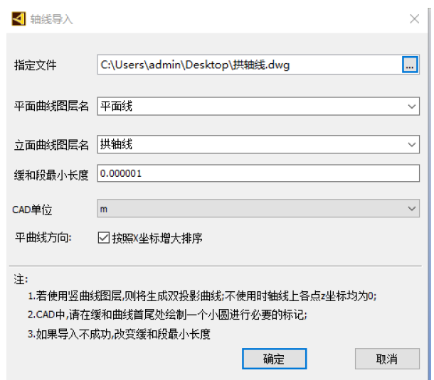Expand the CAD单位 dropdown arrow
Viewport: 434px width, 380px height.
click(412, 209)
